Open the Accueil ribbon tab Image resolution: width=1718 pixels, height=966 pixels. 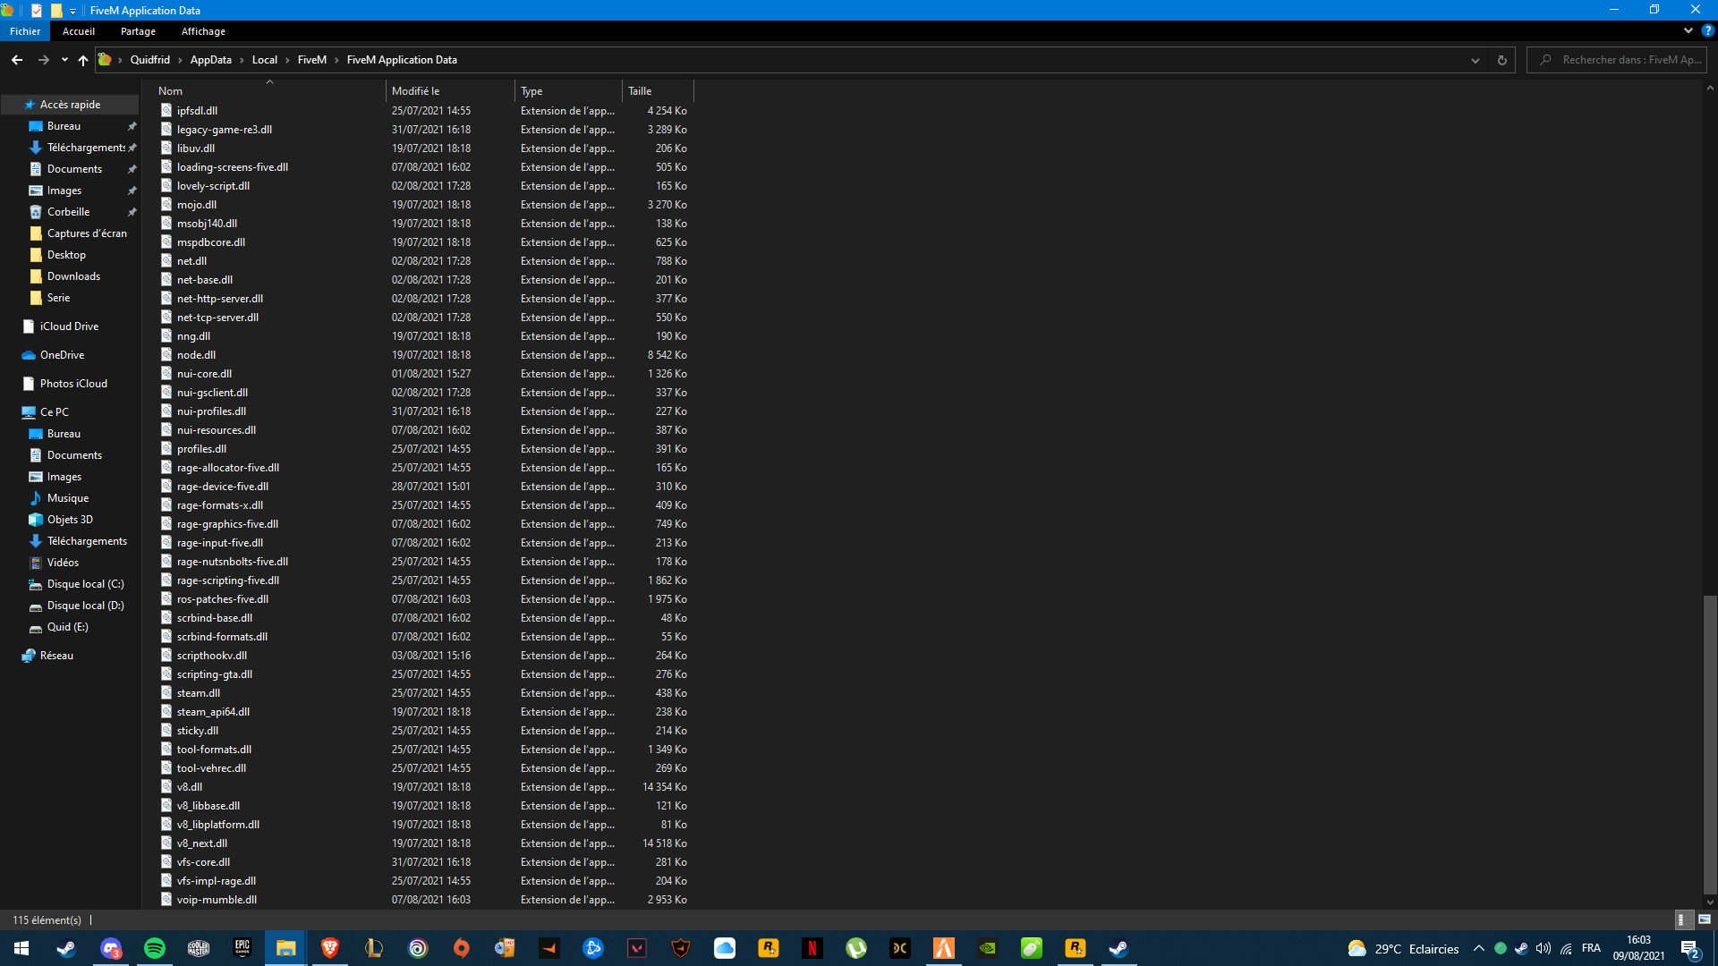click(79, 31)
